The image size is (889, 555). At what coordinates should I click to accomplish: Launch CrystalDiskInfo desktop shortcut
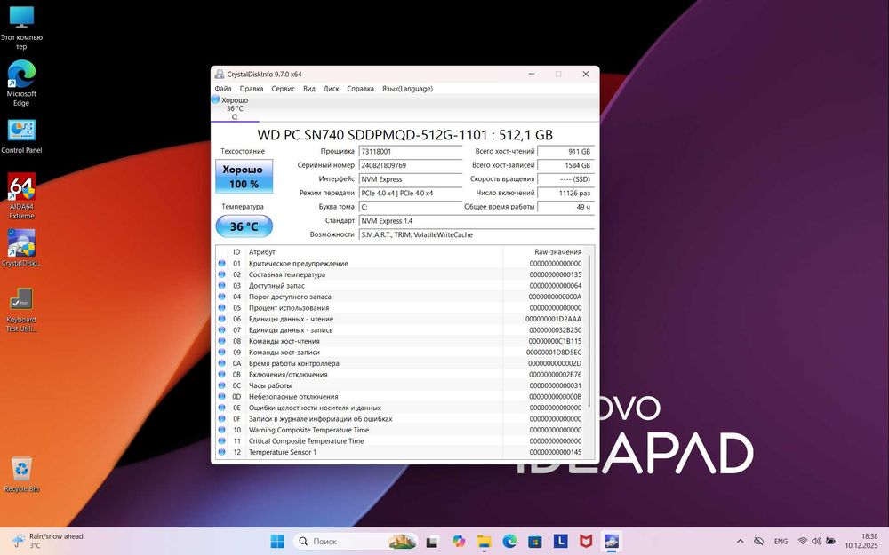(21, 248)
